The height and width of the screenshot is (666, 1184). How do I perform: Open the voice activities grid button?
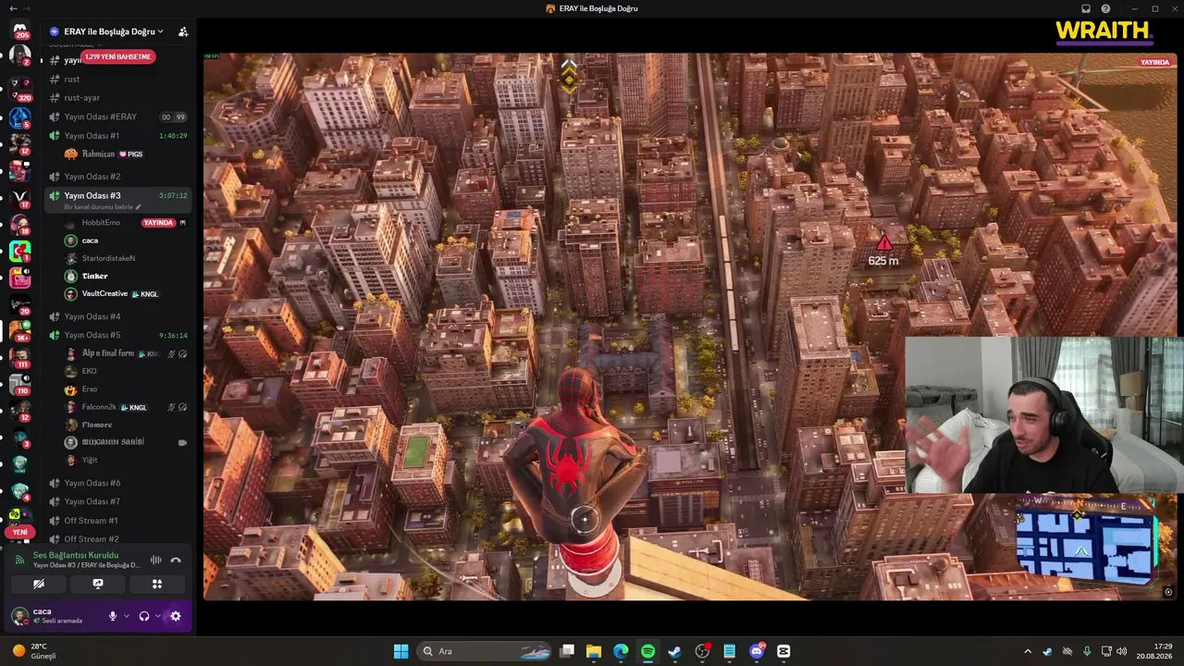156,584
